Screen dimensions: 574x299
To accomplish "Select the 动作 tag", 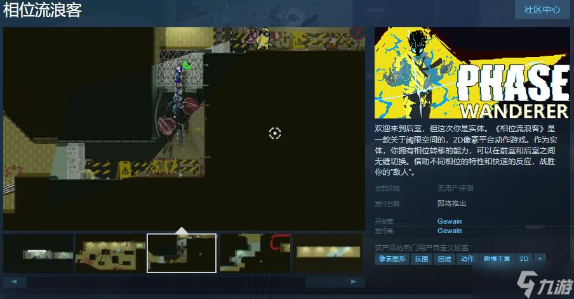I will click(x=467, y=258).
